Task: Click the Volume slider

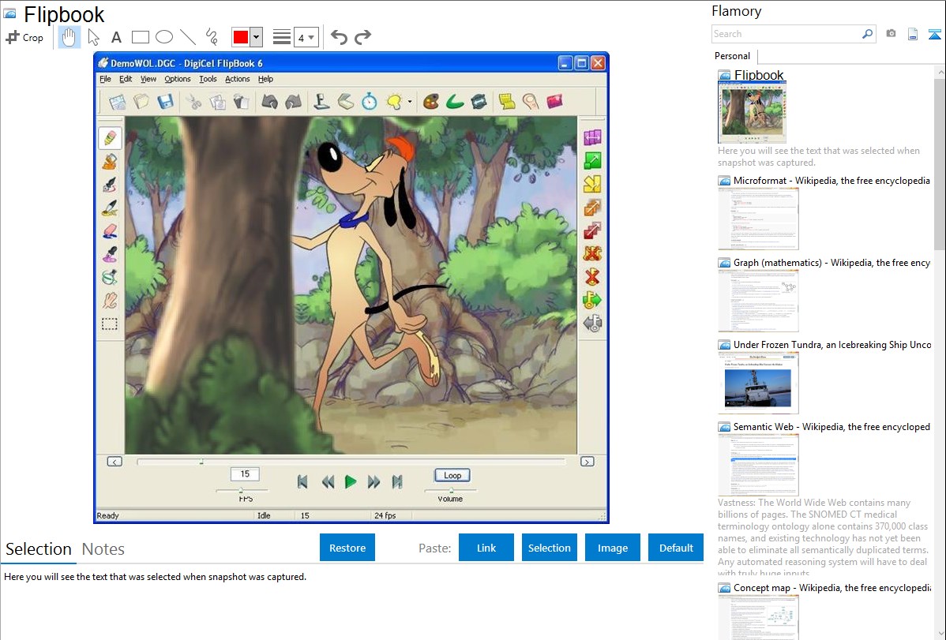Action: click(x=450, y=490)
